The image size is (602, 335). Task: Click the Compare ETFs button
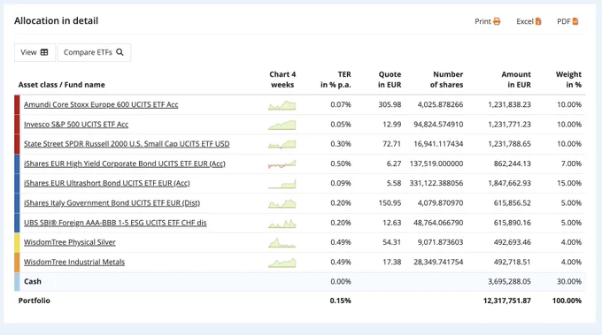pyautogui.click(x=94, y=52)
